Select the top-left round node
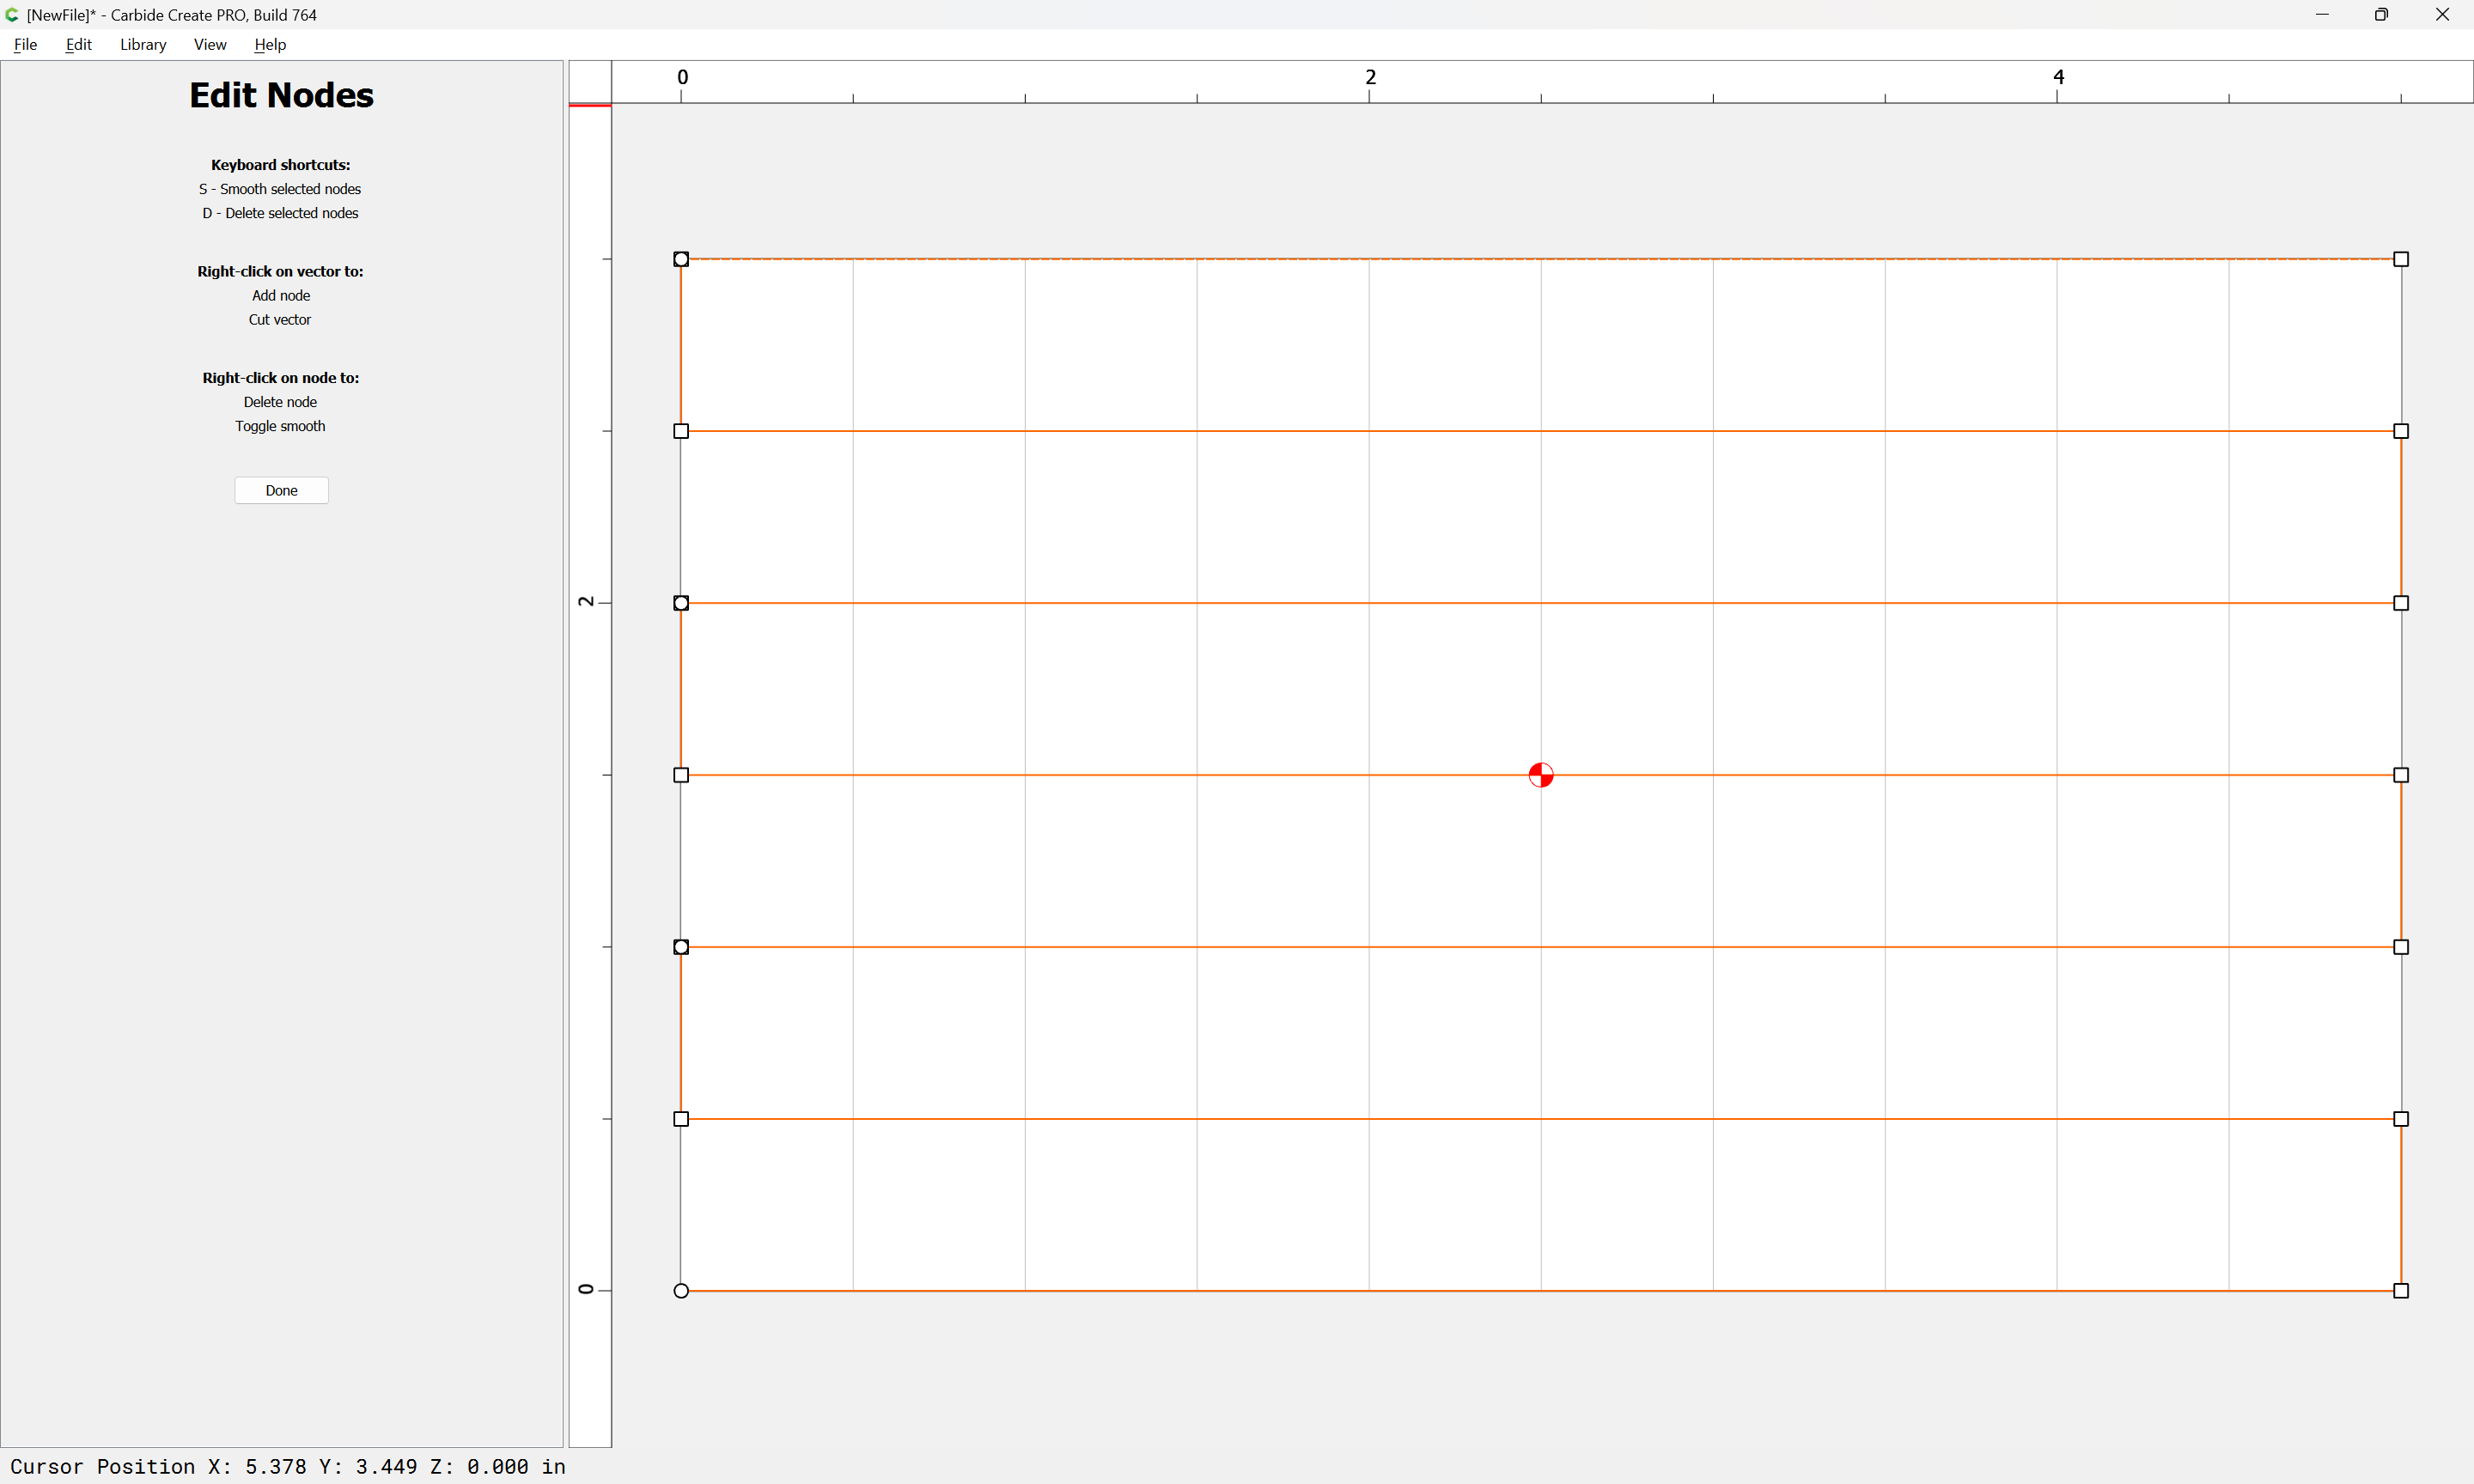This screenshot has width=2474, height=1484. point(681,259)
